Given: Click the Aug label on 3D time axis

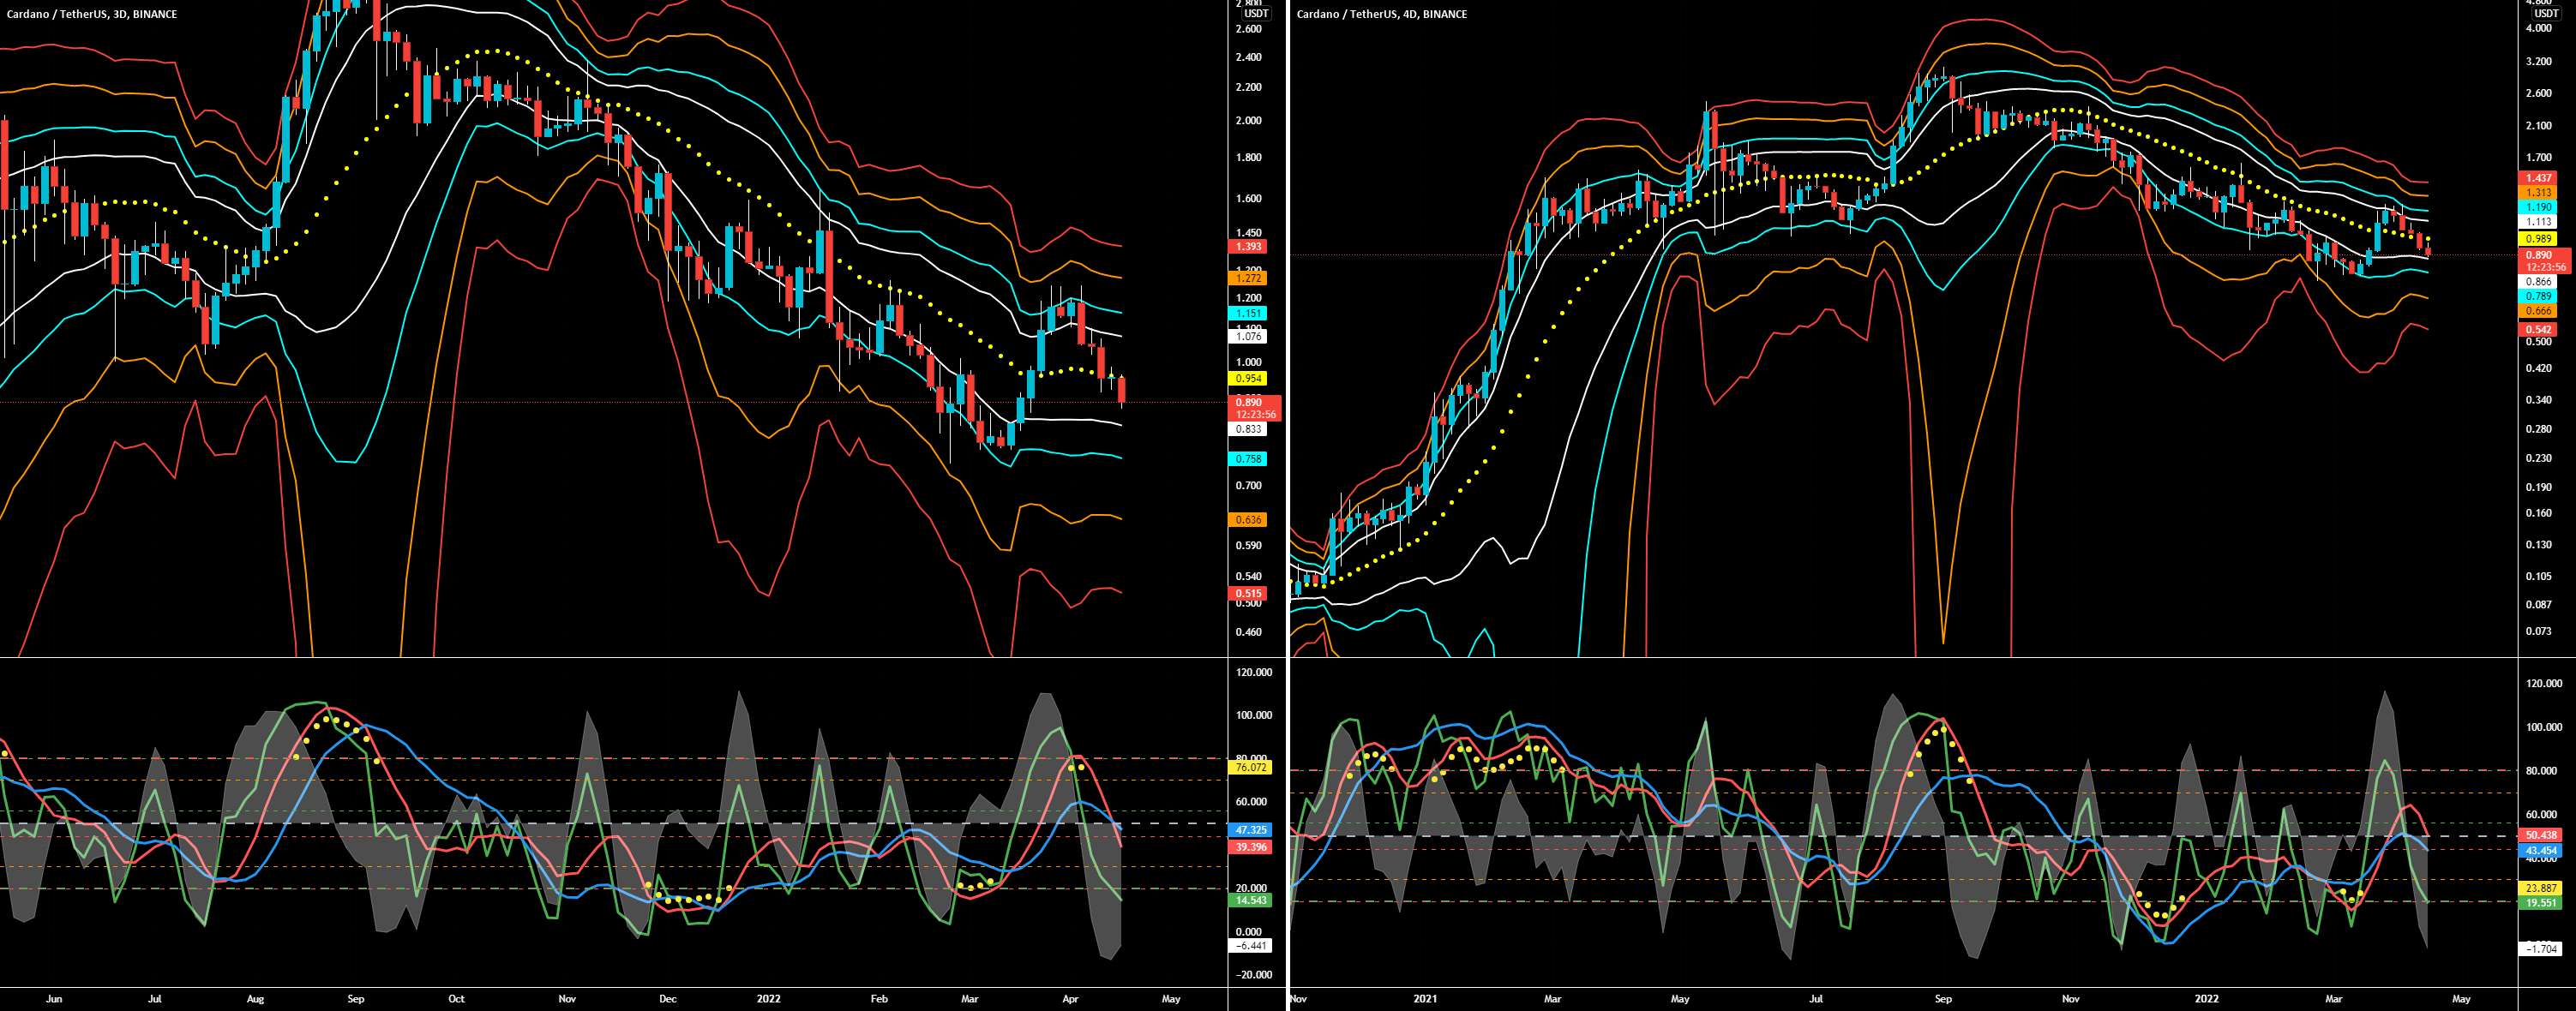Looking at the screenshot, I should point(255,998).
